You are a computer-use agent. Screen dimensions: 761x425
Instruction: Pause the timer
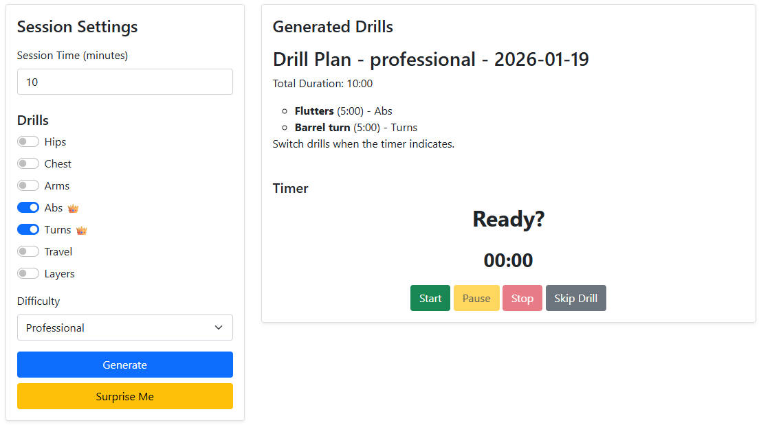[x=476, y=298]
